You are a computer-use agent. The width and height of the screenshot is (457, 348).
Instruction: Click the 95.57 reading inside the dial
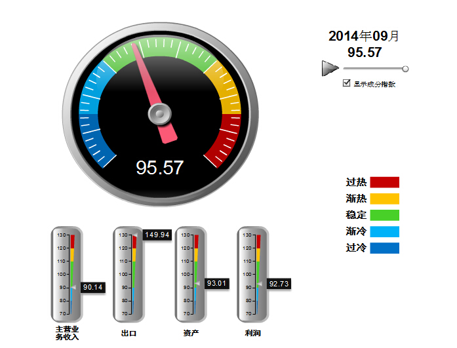(x=159, y=168)
